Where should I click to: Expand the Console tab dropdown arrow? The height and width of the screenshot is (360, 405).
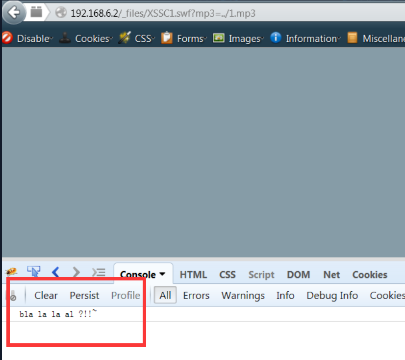(x=162, y=275)
